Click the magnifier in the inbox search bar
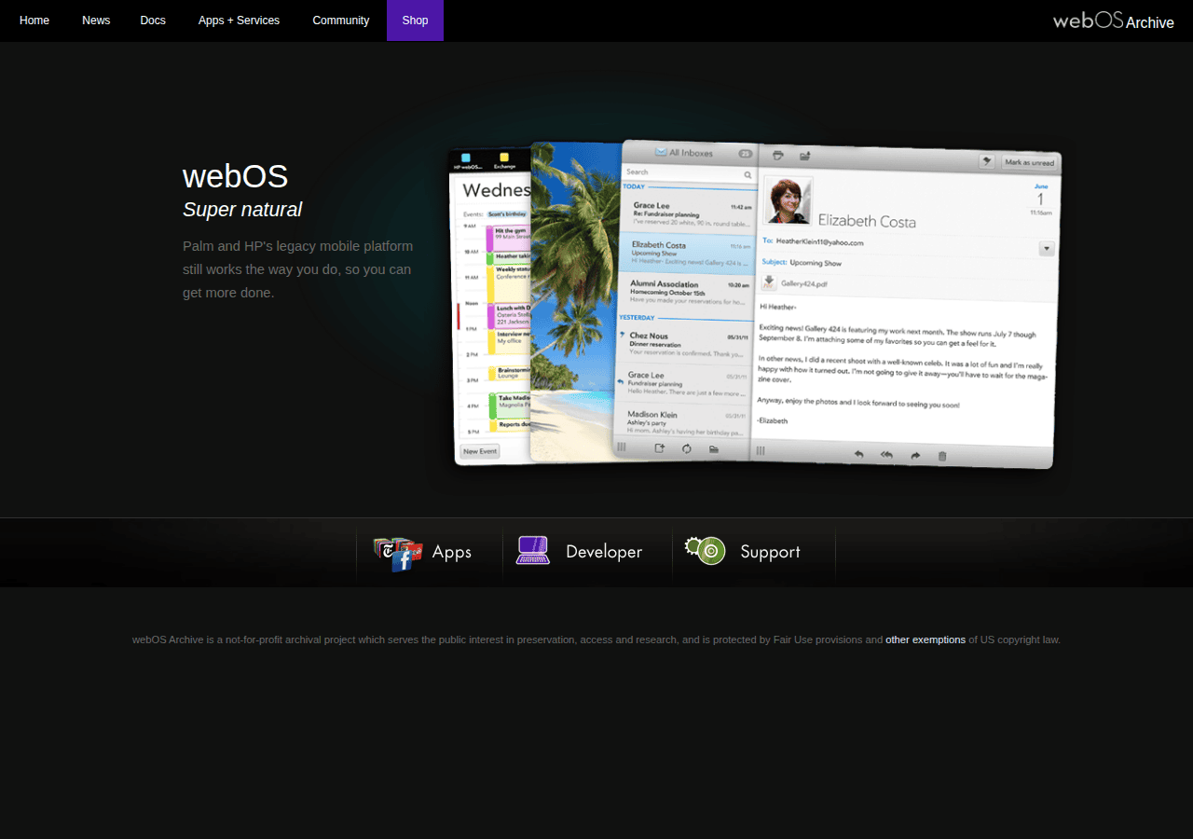The height and width of the screenshot is (839, 1193). [x=747, y=175]
